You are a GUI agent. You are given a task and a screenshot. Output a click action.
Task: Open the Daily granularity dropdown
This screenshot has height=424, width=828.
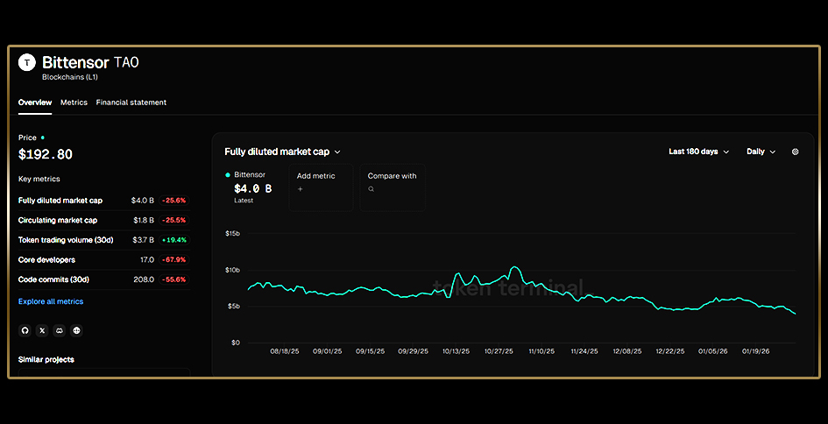761,152
